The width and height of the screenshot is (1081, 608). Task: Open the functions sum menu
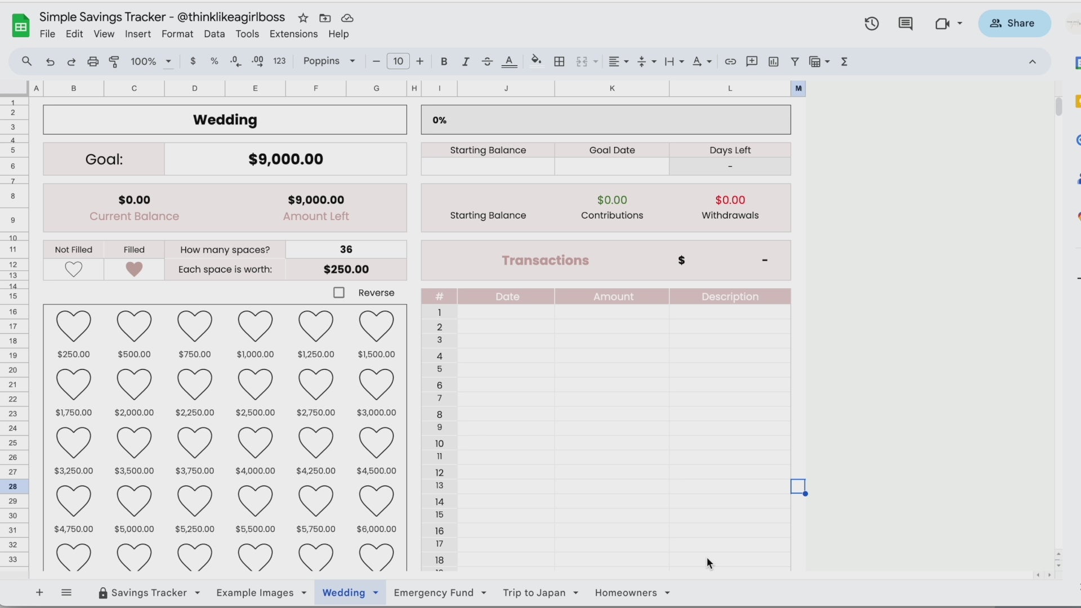coord(845,61)
